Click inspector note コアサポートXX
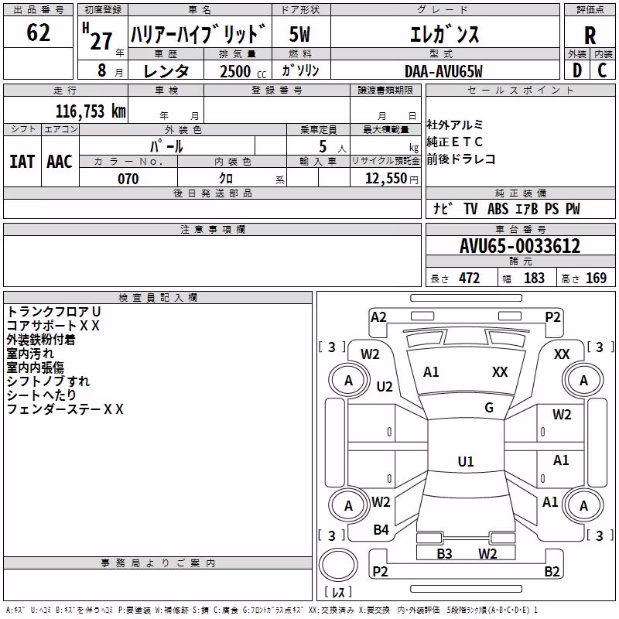The image size is (619, 619). point(53,326)
